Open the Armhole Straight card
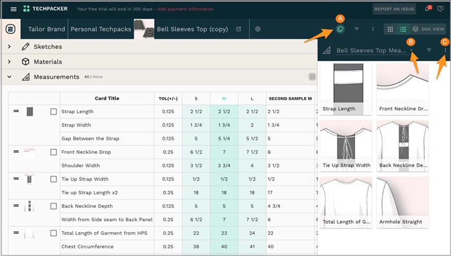Viewport: 451px width, 256px height. click(403, 202)
